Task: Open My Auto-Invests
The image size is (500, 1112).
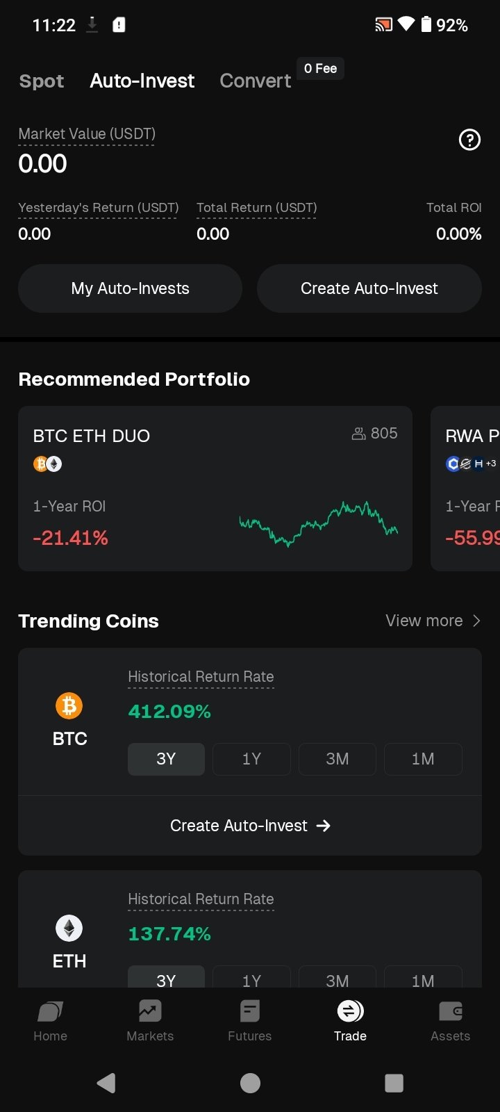Action: [130, 288]
